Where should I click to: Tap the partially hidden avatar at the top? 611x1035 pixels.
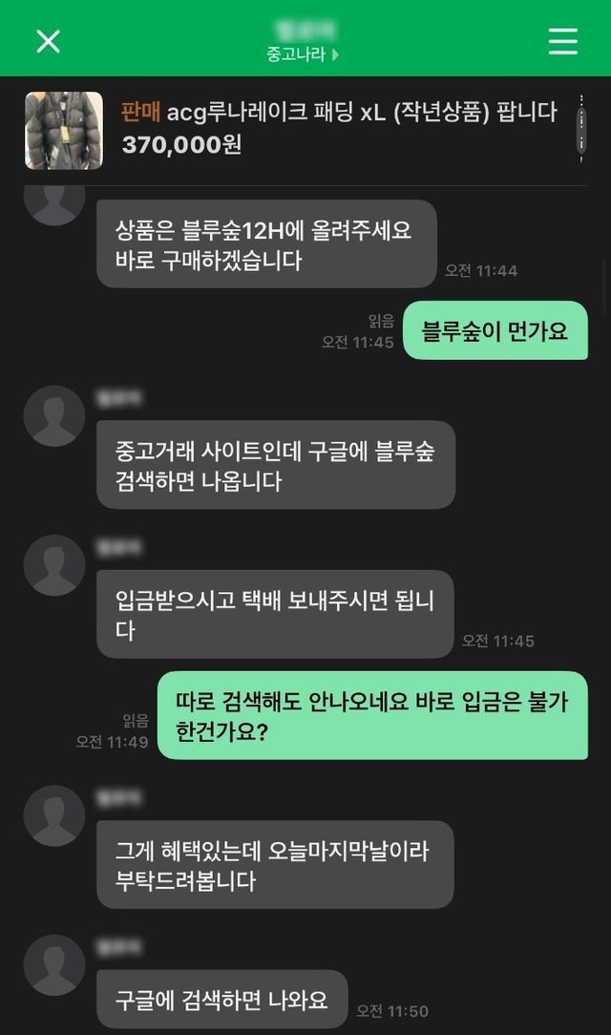54,205
